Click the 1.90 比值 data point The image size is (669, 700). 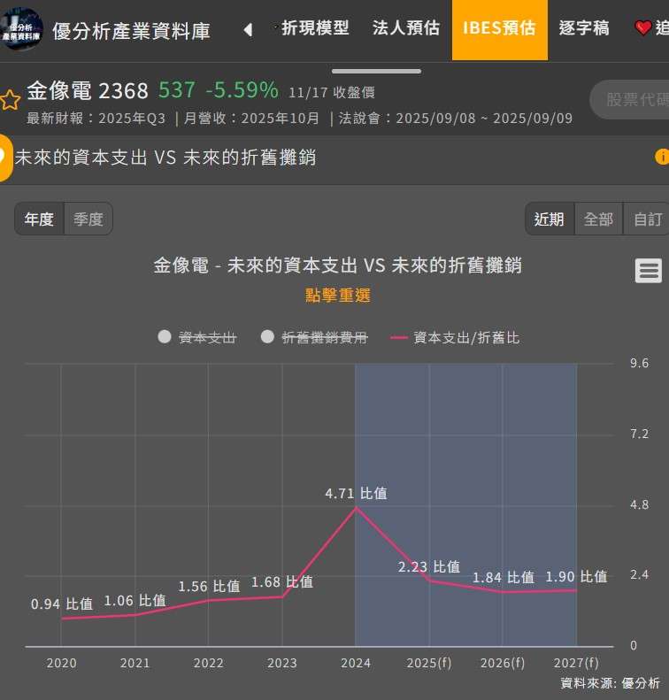576,590
